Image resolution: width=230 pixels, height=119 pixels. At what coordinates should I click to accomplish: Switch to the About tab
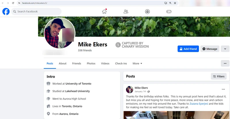(63, 64)
